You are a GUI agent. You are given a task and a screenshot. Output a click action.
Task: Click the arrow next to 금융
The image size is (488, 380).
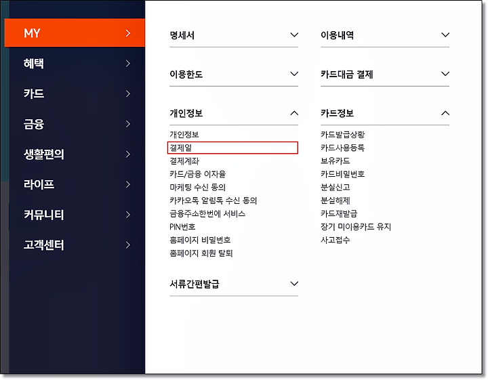[128, 124]
